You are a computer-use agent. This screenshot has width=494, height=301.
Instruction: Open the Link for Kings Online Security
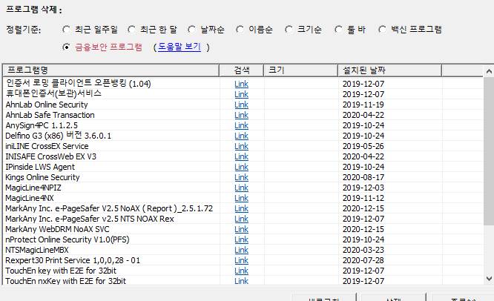(241, 177)
